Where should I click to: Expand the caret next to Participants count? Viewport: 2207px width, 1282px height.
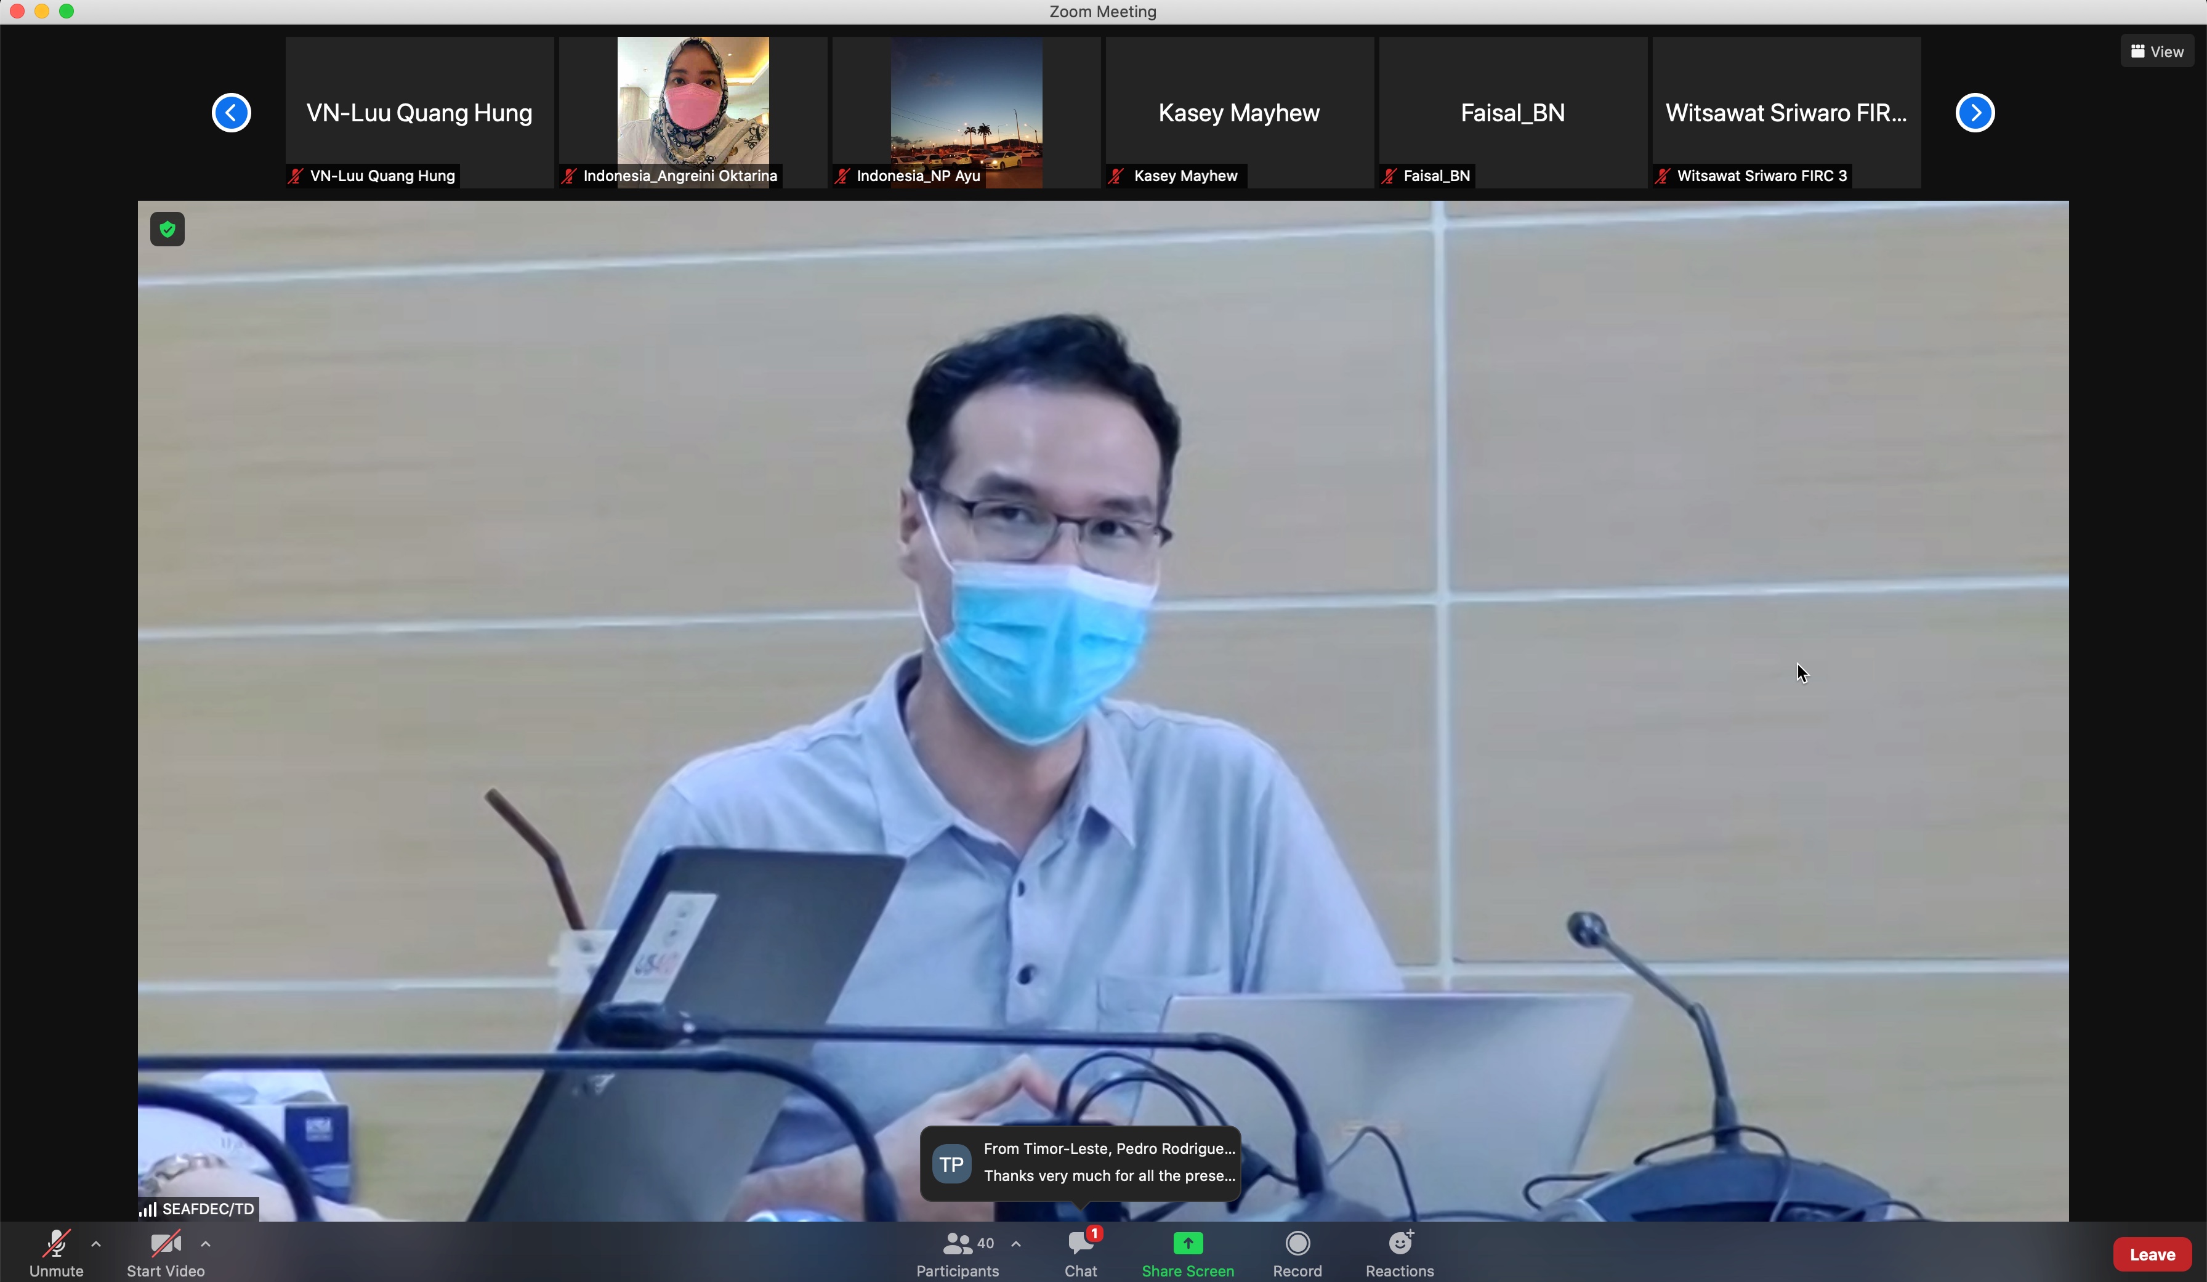click(x=1016, y=1243)
